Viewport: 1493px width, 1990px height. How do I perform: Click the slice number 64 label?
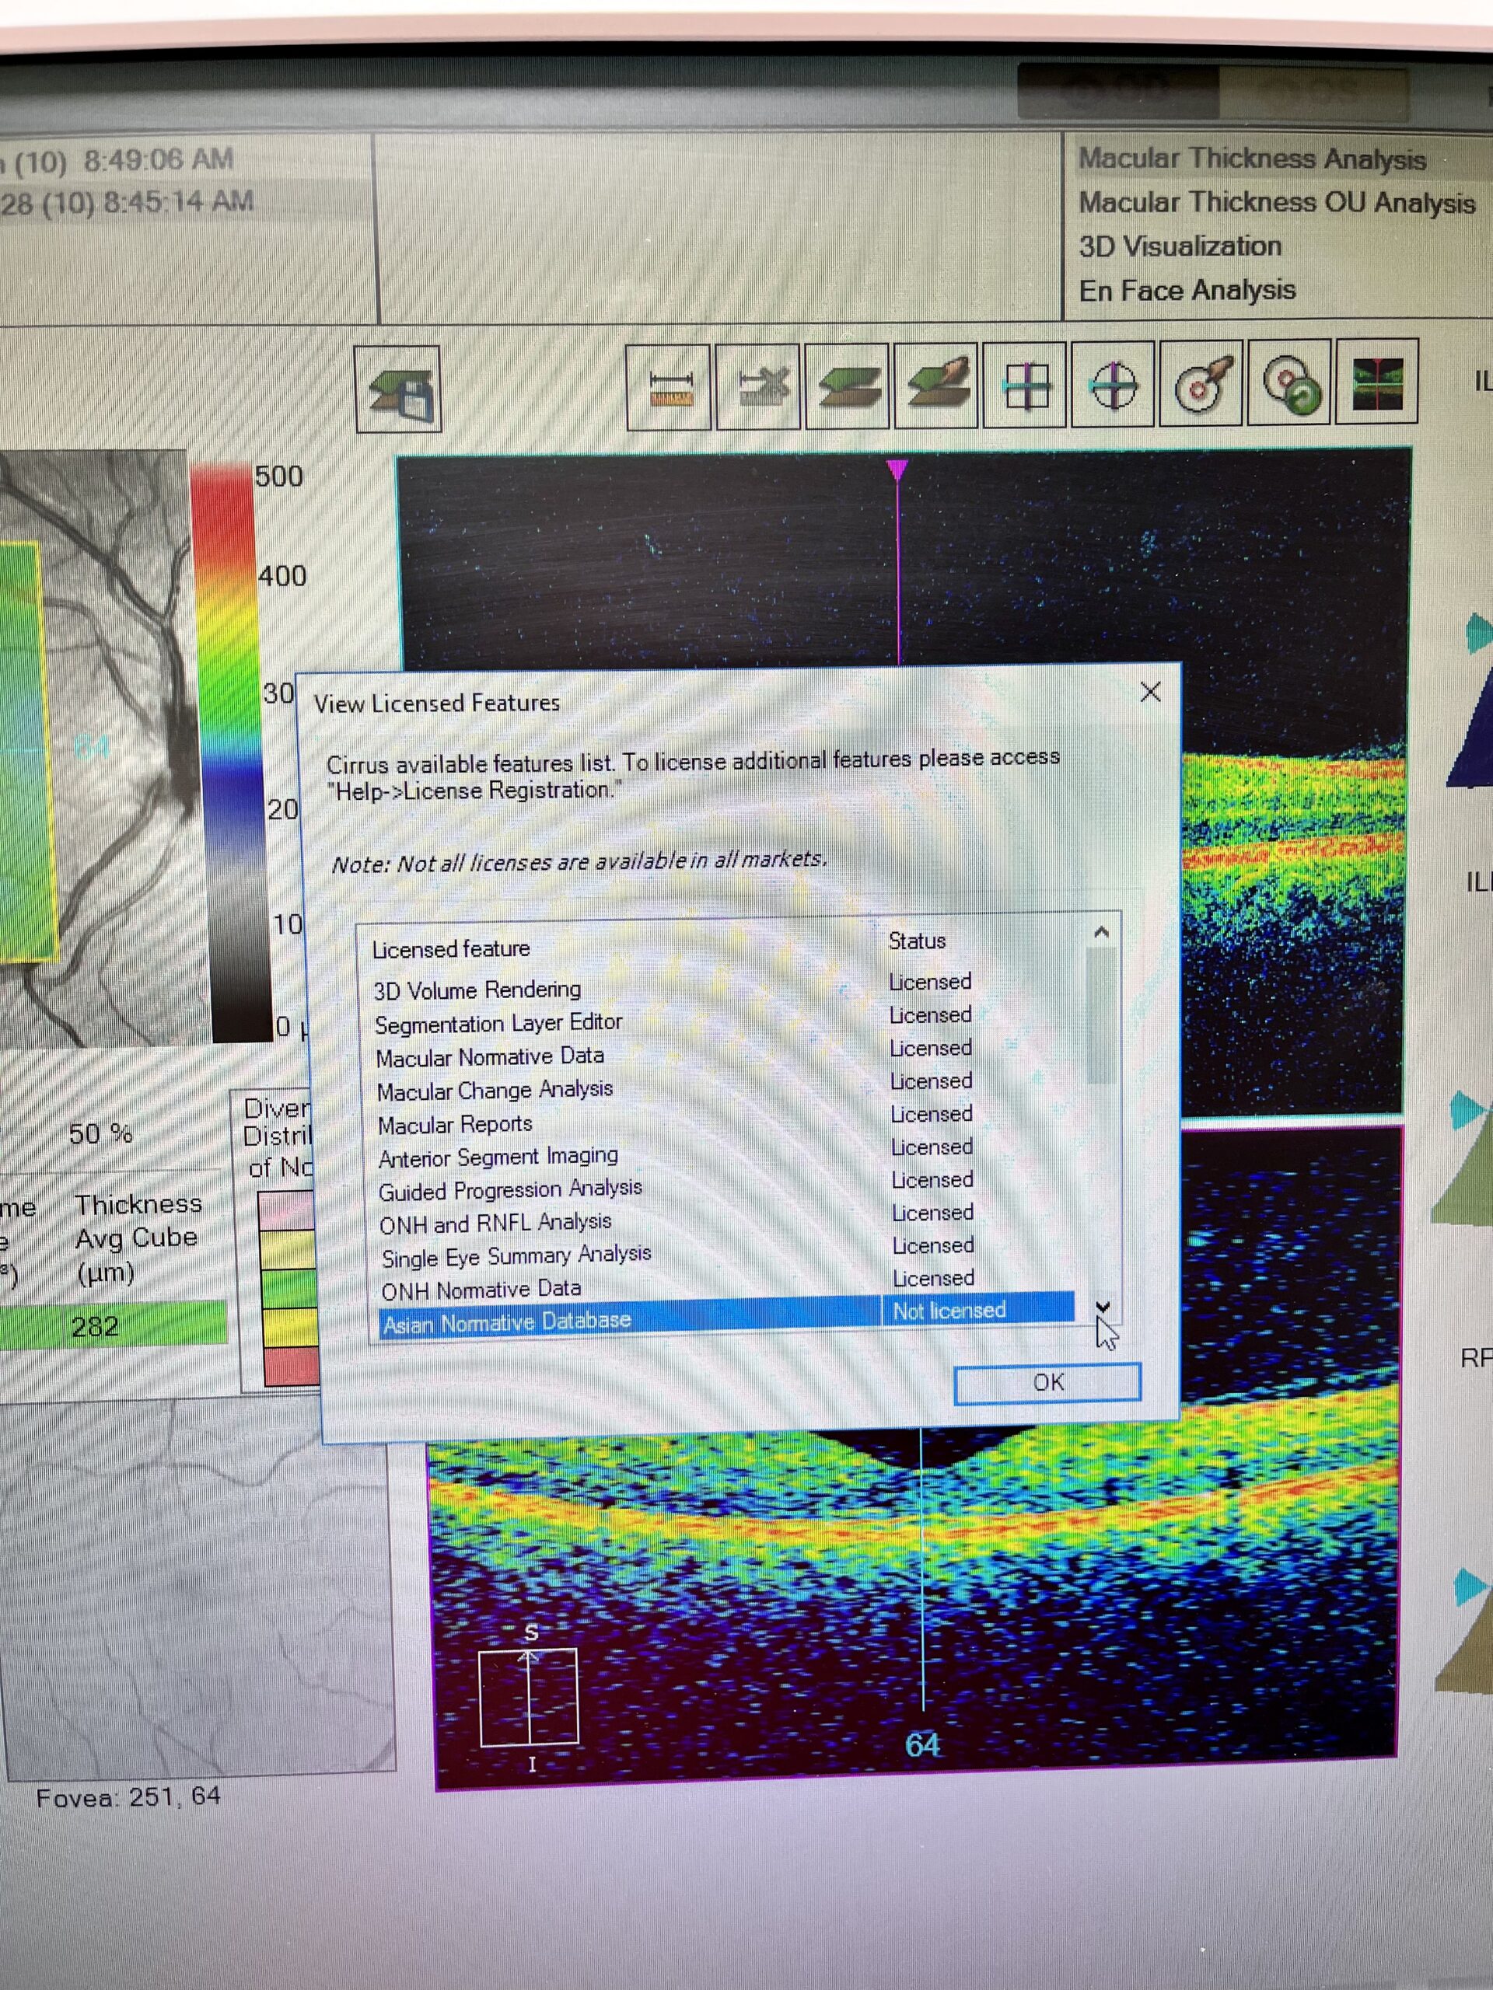(x=922, y=1744)
